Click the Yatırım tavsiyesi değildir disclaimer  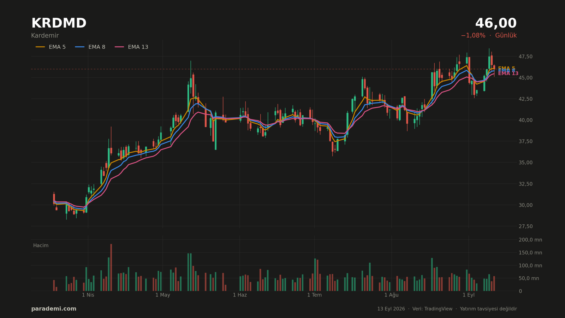pos(488,309)
